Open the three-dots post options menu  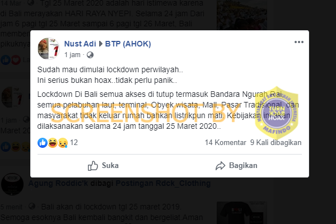[298, 42]
